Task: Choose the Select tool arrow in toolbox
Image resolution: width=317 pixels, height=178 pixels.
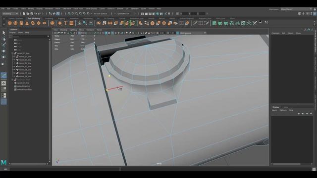Action: click(x=3, y=33)
